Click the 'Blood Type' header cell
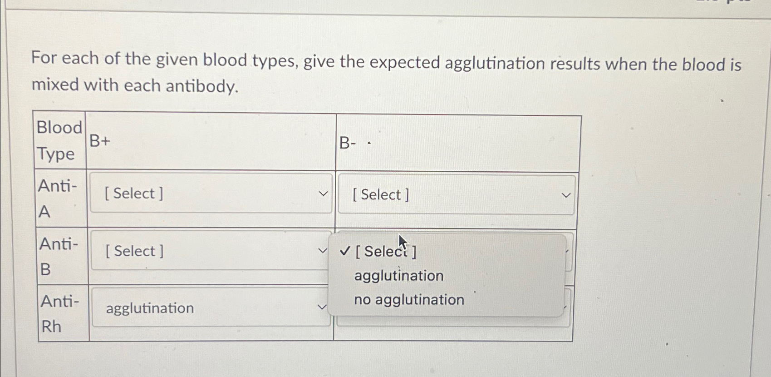This screenshot has height=377, width=771. 59,141
